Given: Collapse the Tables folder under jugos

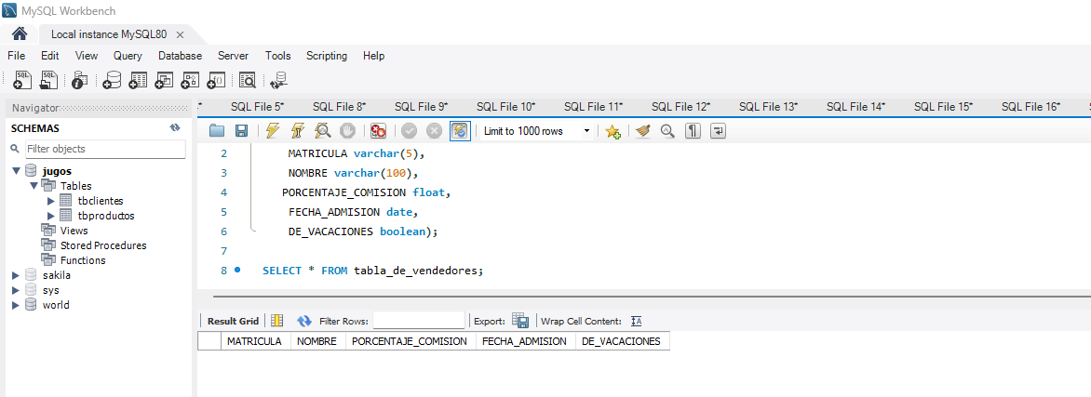Looking at the screenshot, I should tap(33, 186).
